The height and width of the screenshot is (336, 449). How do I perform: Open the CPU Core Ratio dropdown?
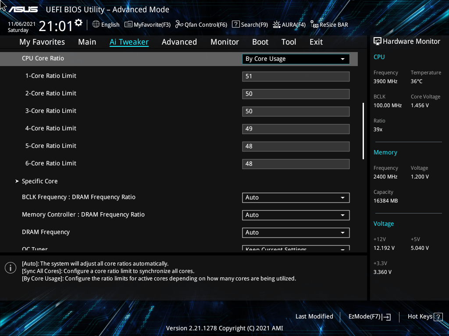pos(296,59)
